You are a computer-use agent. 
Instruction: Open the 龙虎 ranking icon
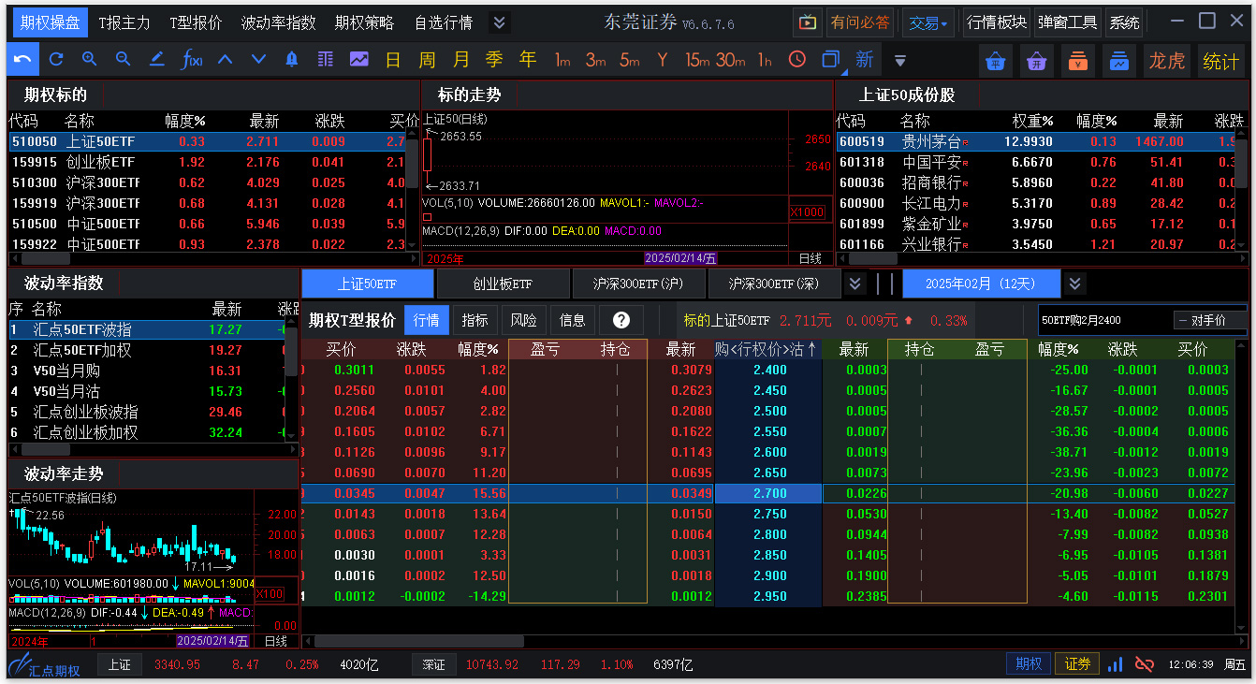tap(1167, 62)
